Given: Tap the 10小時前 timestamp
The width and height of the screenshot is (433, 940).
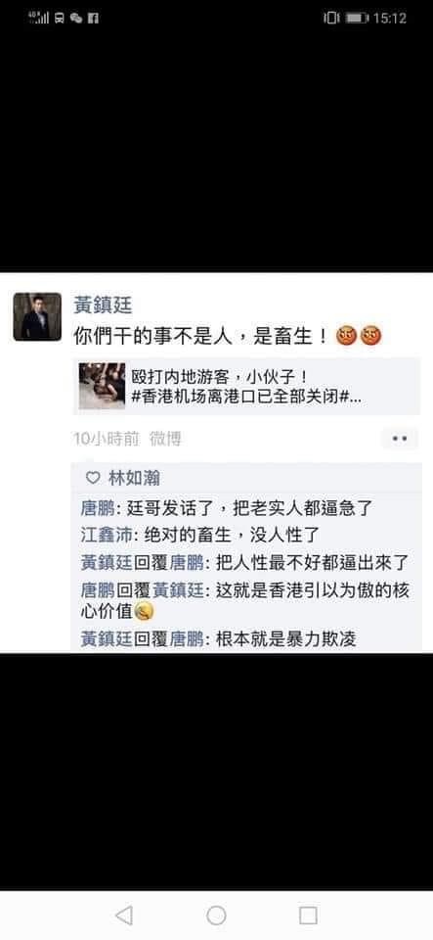Looking at the screenshot, I should click(106, 439).
